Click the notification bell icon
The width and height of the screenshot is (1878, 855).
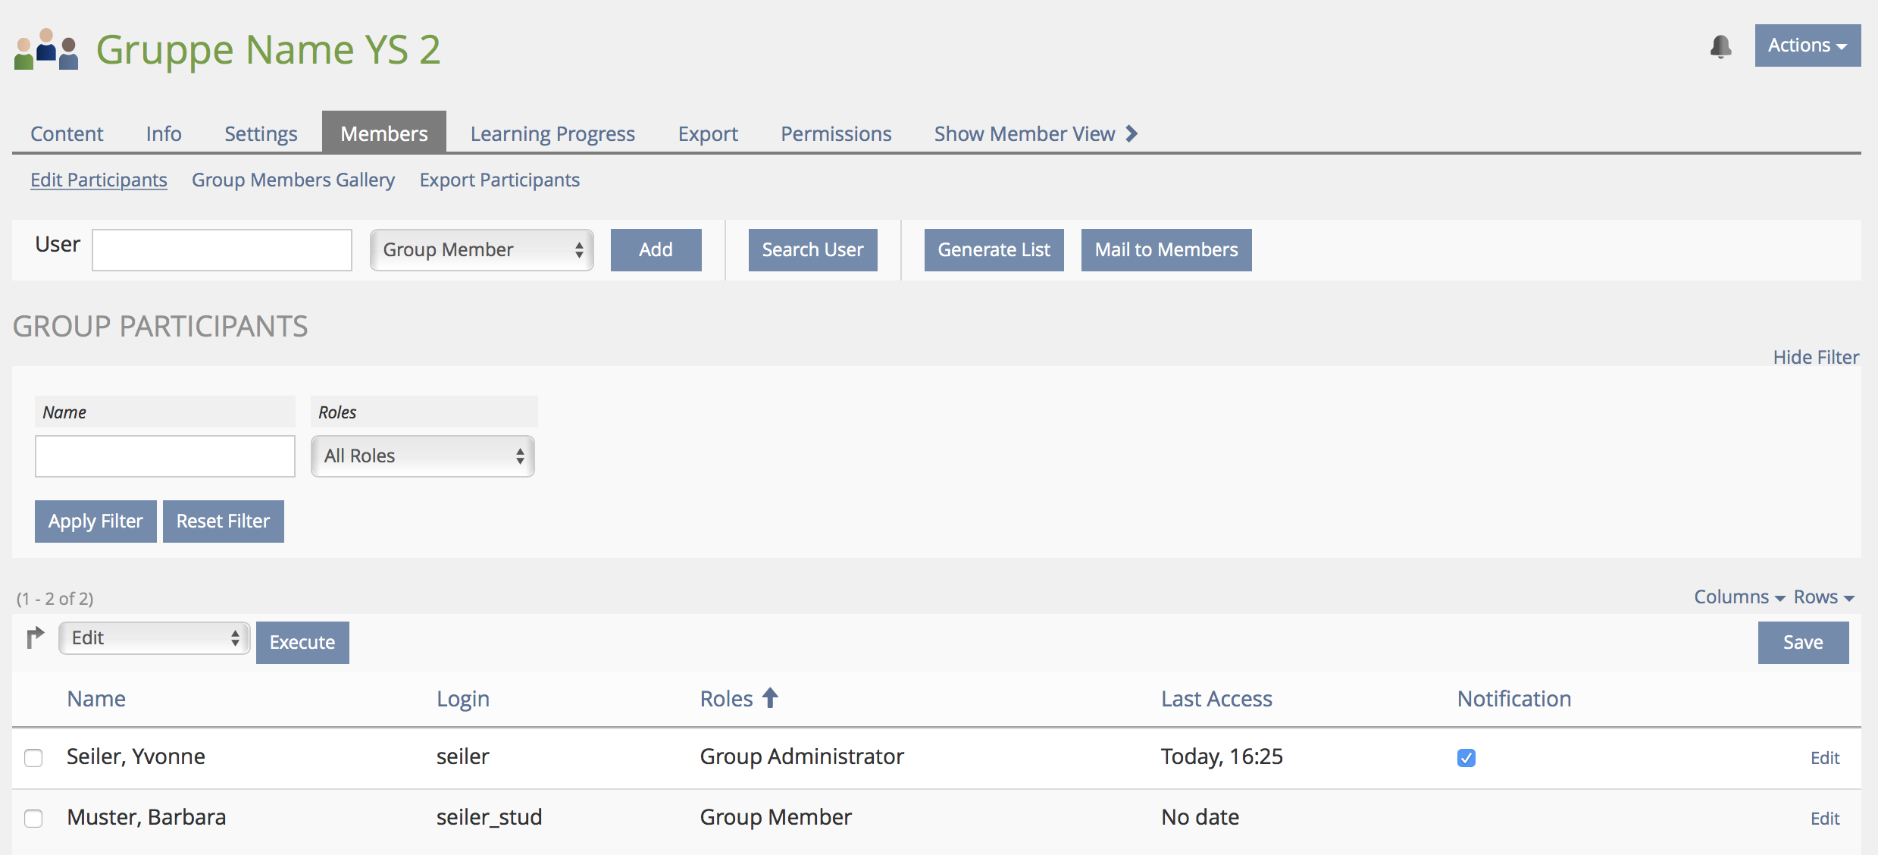[1721, 47]
